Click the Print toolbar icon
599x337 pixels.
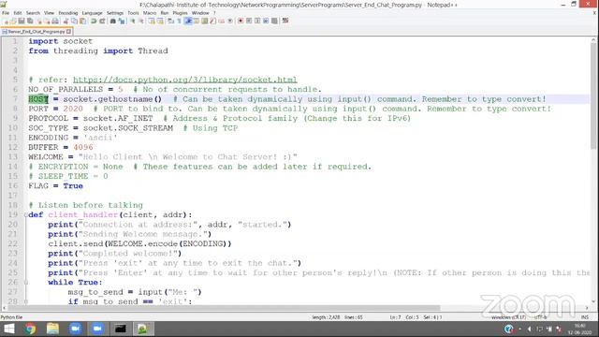tap(55, 21)
